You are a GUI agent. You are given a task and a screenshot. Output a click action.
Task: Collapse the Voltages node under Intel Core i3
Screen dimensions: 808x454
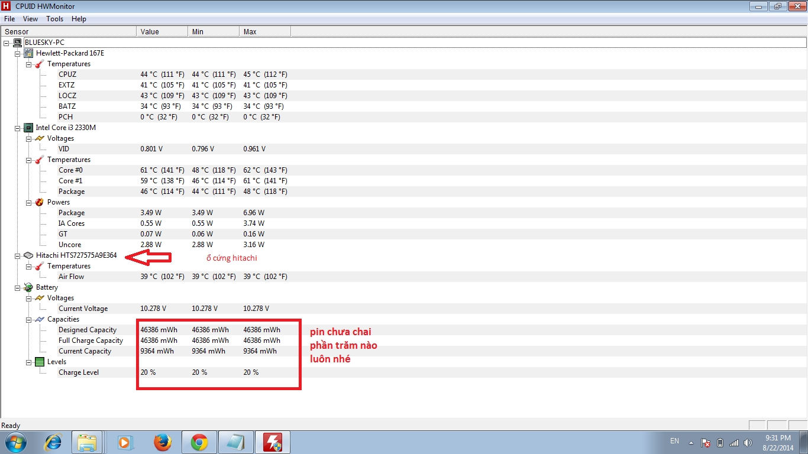(28, 138)
